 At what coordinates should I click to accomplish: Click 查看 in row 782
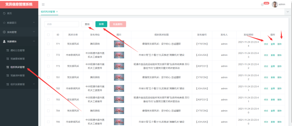point(273,89)
